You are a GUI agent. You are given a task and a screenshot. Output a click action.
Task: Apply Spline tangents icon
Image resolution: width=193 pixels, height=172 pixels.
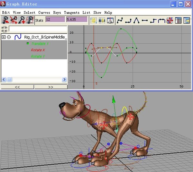(x=120, y=21)
